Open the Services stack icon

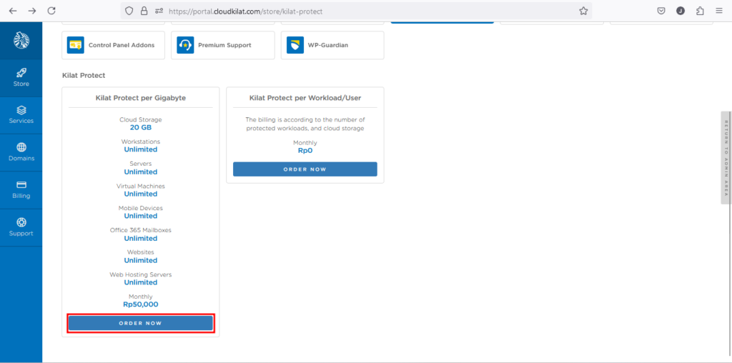(21, 110)
